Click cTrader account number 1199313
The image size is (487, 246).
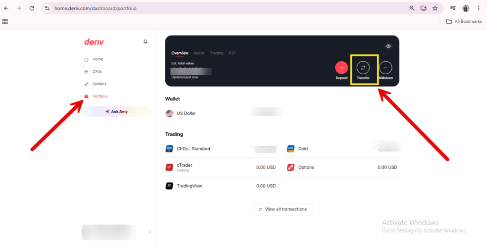click(x=183, y=170)
